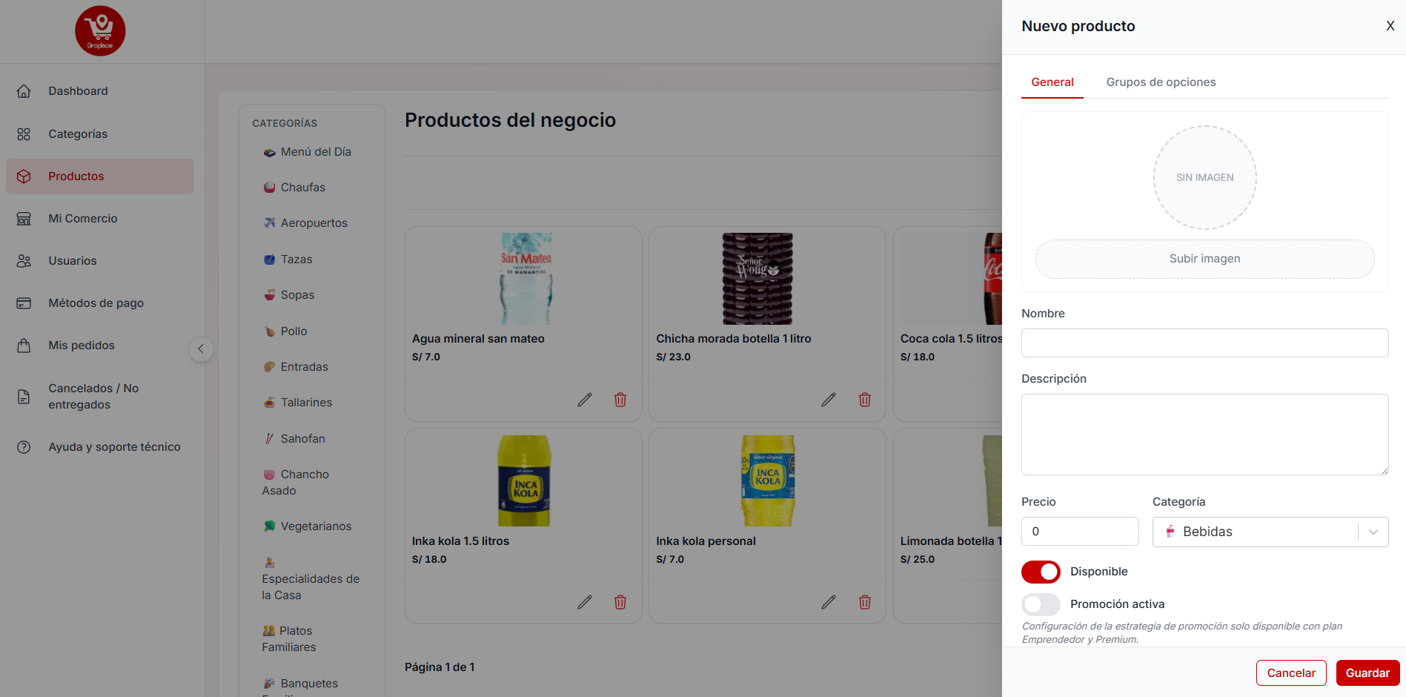Select the Menú del Día category
Image resolution: width=1406 pixels, height=697 pixels.
(x=308, y=152)
